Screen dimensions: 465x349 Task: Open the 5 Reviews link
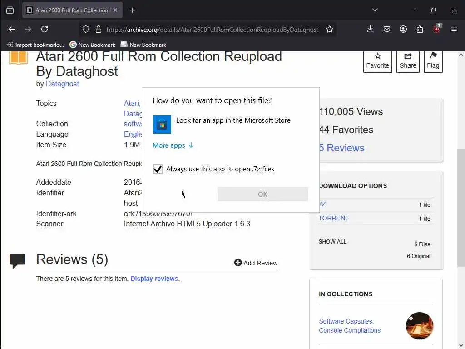341,148
